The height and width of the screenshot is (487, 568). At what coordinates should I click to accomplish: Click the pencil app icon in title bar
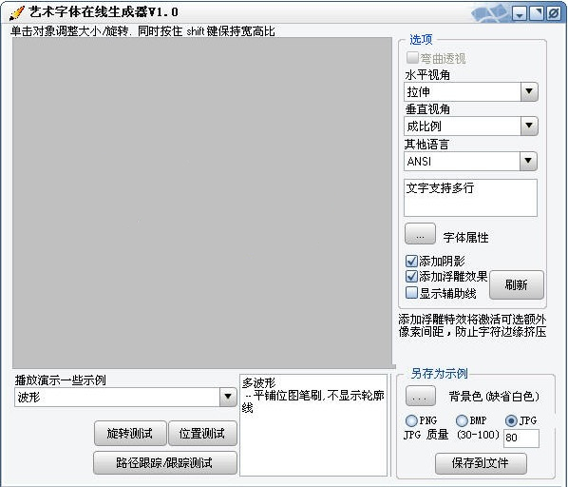(x=16, y=13)
